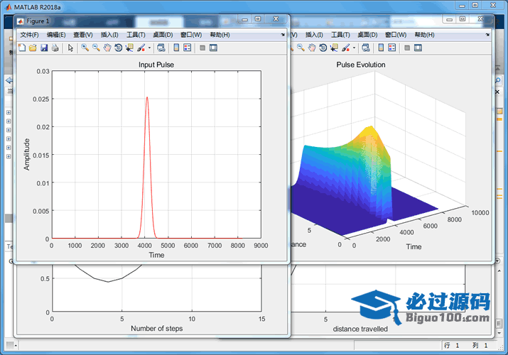Image resolution: width=508 pixels, height=355 pixels.
Task: Toggle Insert Colorbar in Pulse Evolution window toolbar
Action: tap(381, 48)
